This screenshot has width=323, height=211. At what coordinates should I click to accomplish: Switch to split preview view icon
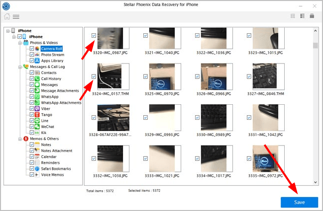click(302, 16)
